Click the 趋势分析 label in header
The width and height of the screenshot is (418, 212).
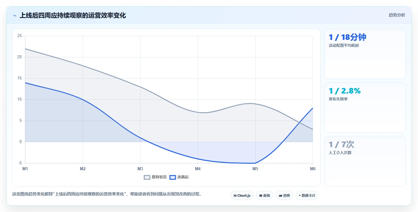pyautogui.click(x=397, y=15)
